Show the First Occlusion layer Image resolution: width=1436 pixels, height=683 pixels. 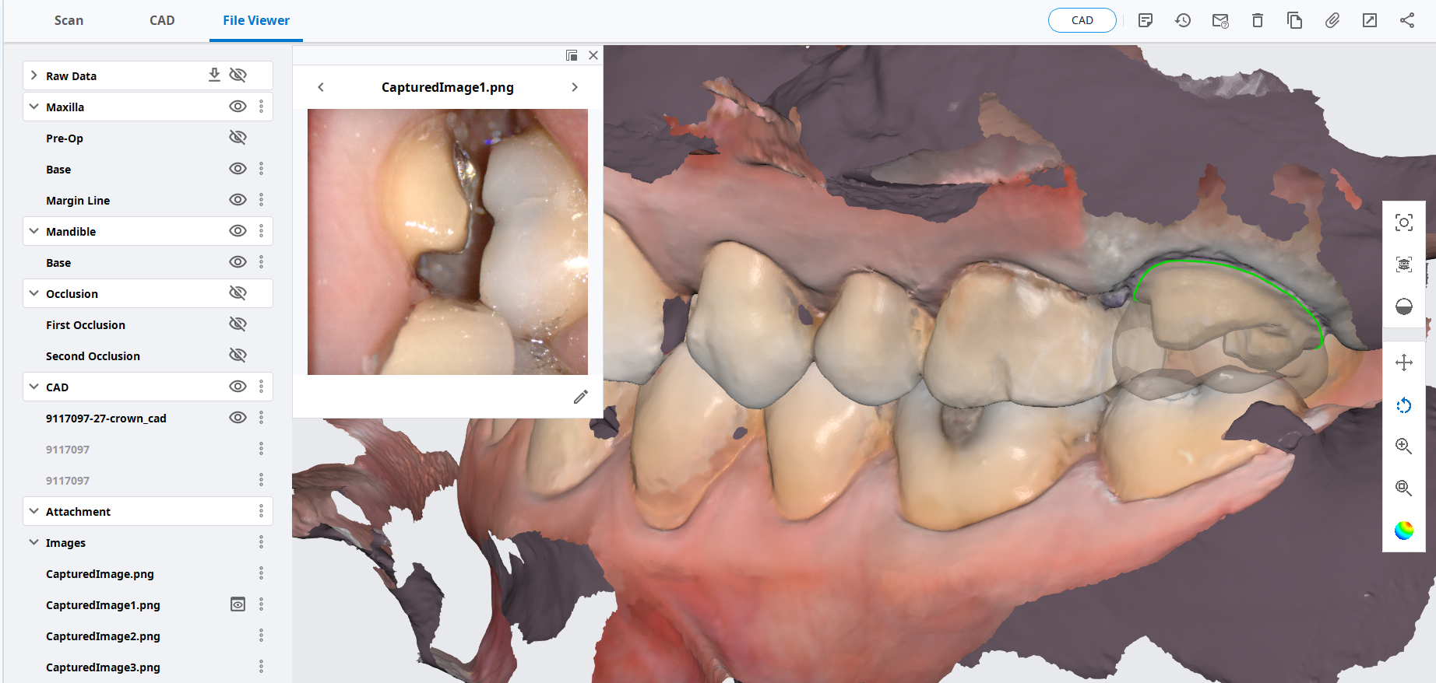238,324
